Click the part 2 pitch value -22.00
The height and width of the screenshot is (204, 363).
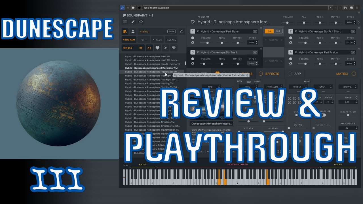[x=350, y=42]
